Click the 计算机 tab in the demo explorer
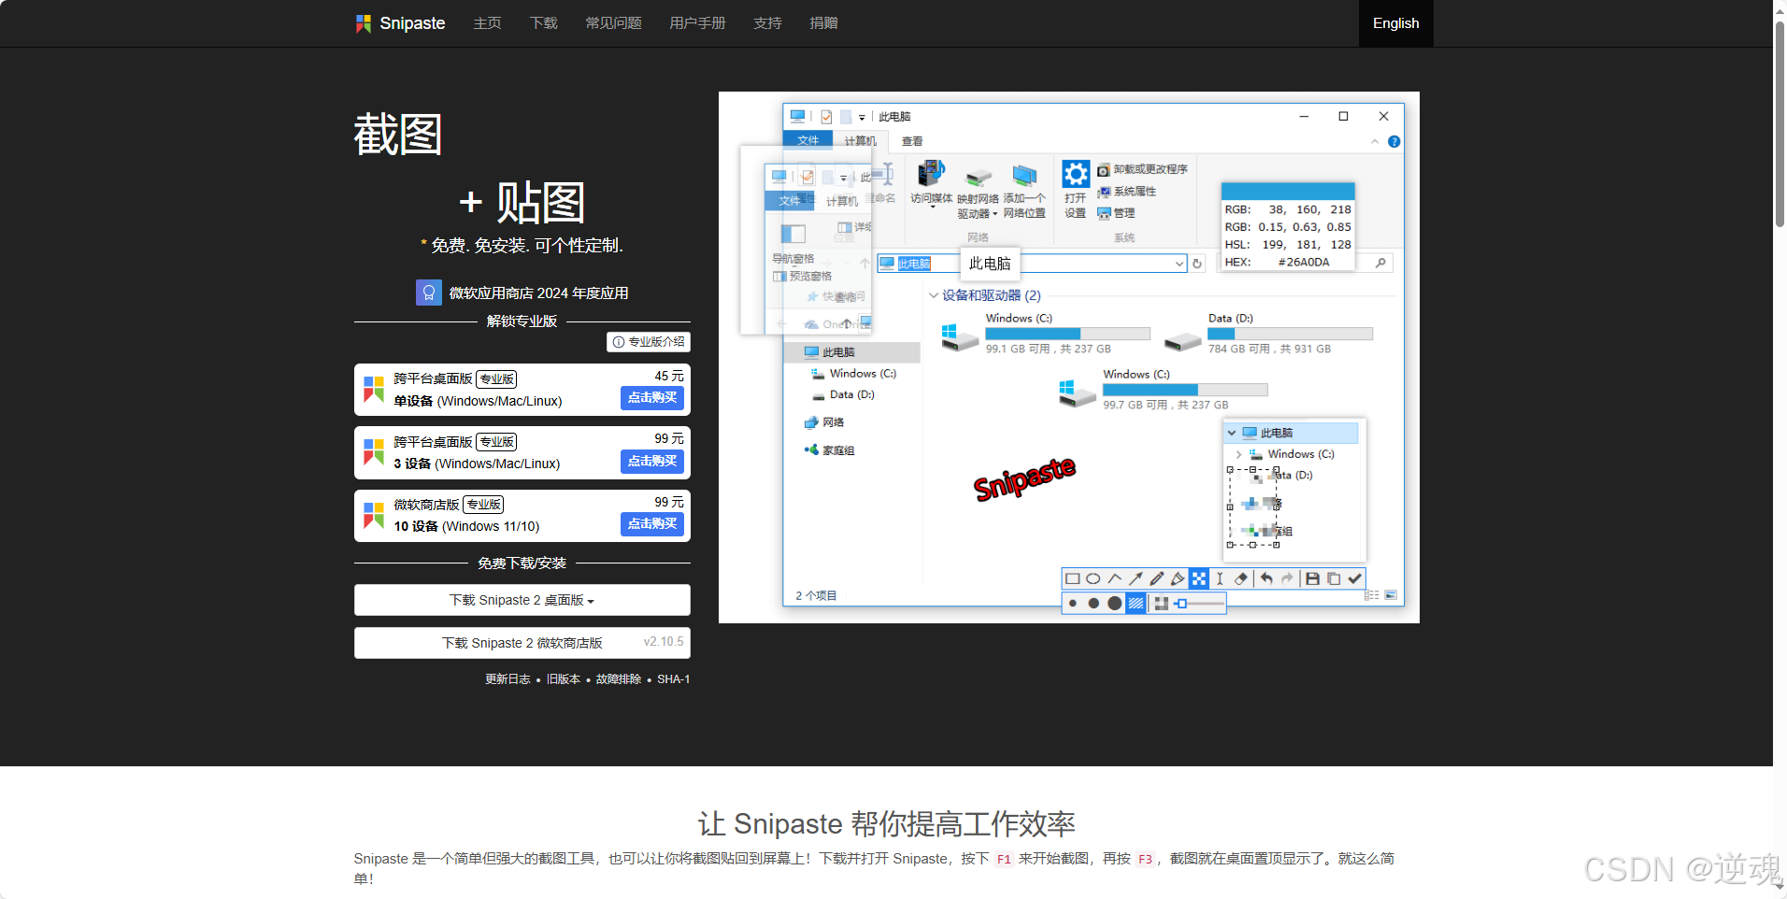The width and height of the screenshot is (1787, 899). (x=860, y=141)
